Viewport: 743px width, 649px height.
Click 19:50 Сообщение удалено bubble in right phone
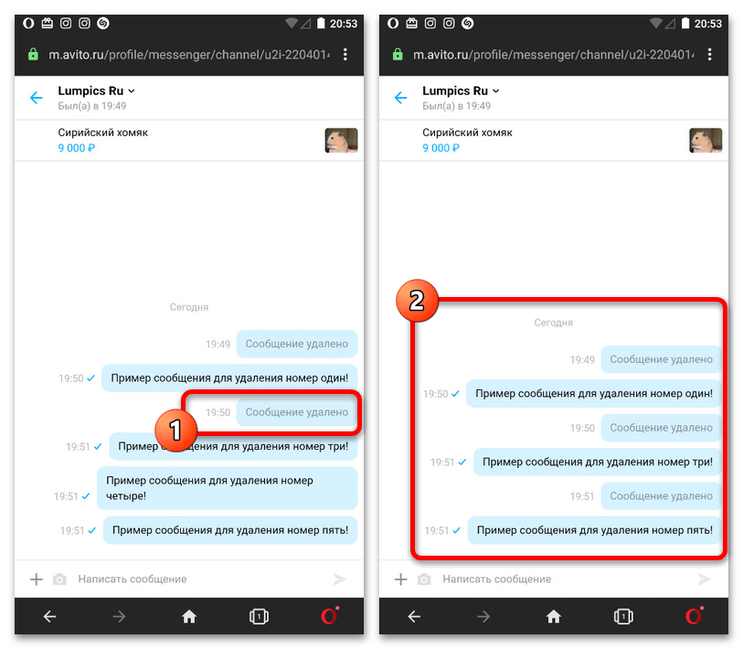[x=661, y=428]
